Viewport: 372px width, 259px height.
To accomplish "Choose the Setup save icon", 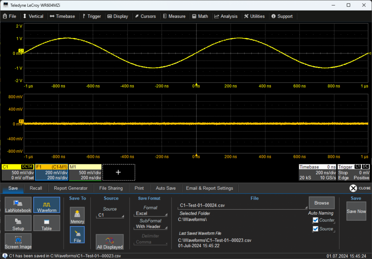I will (18, 223).
